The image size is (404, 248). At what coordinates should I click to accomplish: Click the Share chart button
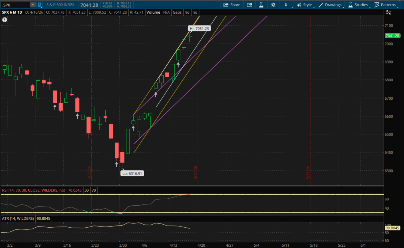[232, 5]
